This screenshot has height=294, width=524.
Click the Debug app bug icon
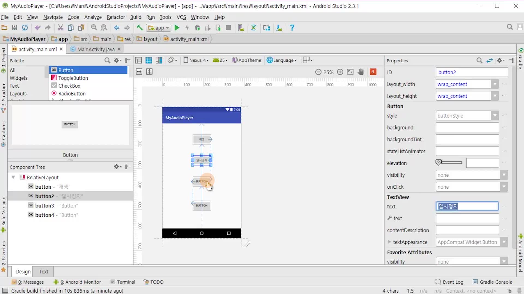pos(197,28)
